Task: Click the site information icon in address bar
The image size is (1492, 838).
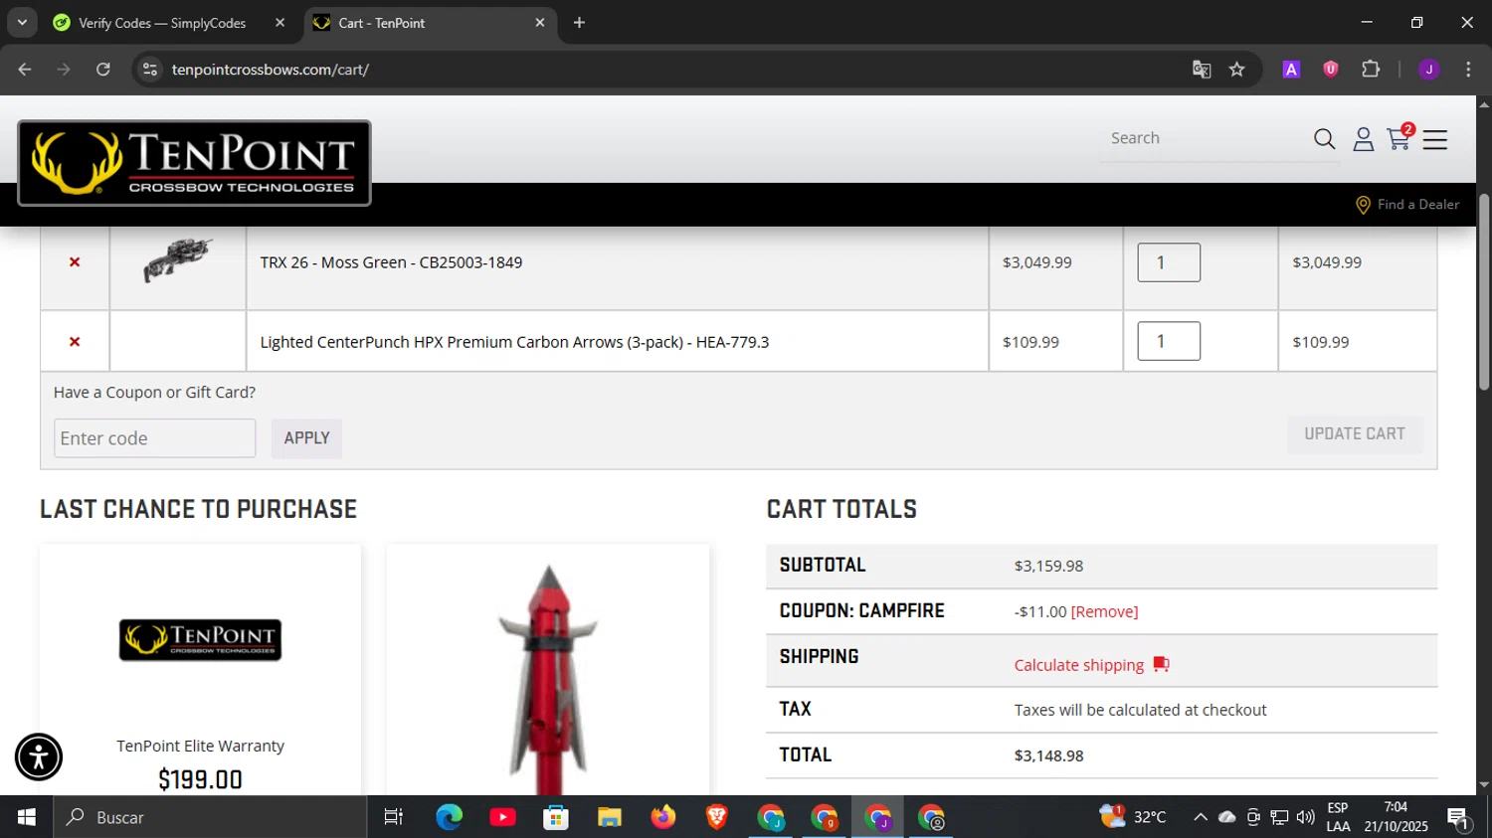Action: (x=150, y=70)
